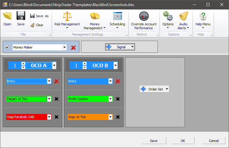This screenshot has height=148, width=229.
Task: Open Money Management coins icon
Action: [95, 16]
